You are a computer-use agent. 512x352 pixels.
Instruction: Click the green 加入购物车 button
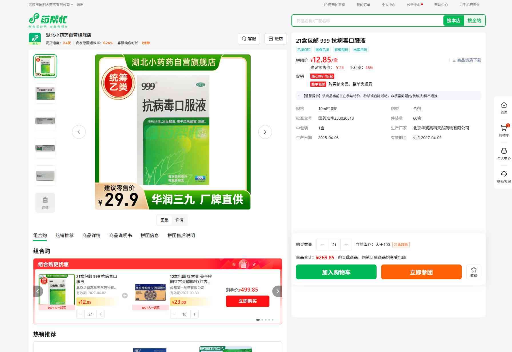[x=336, y=272]
